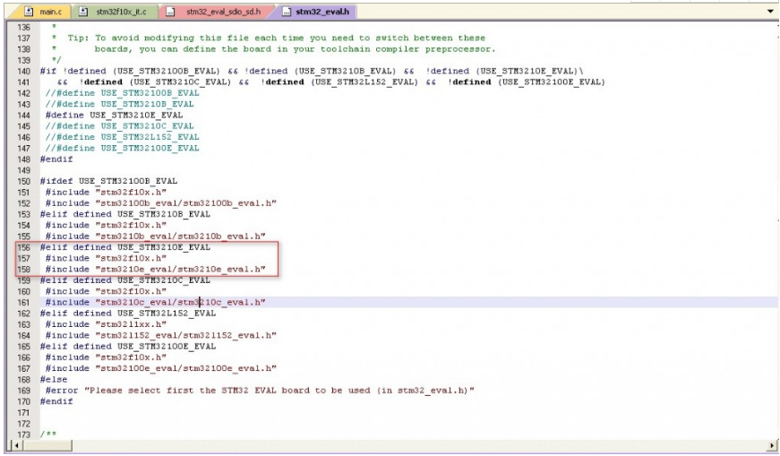Click the include 'stm3210e_eval/stm3210e_eval.h' line

(155, 270)
